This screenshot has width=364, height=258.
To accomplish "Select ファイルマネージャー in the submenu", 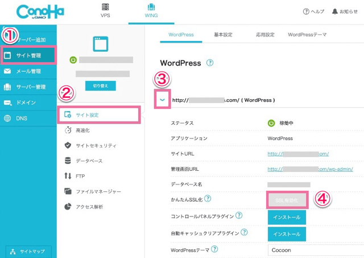I will coord(93,191).
